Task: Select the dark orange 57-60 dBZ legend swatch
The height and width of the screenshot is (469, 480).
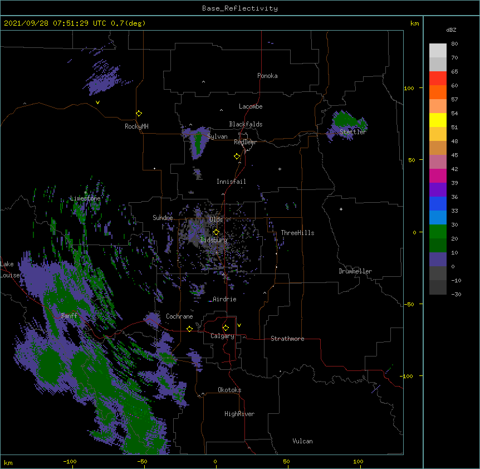Action: (x=438, y=92)
